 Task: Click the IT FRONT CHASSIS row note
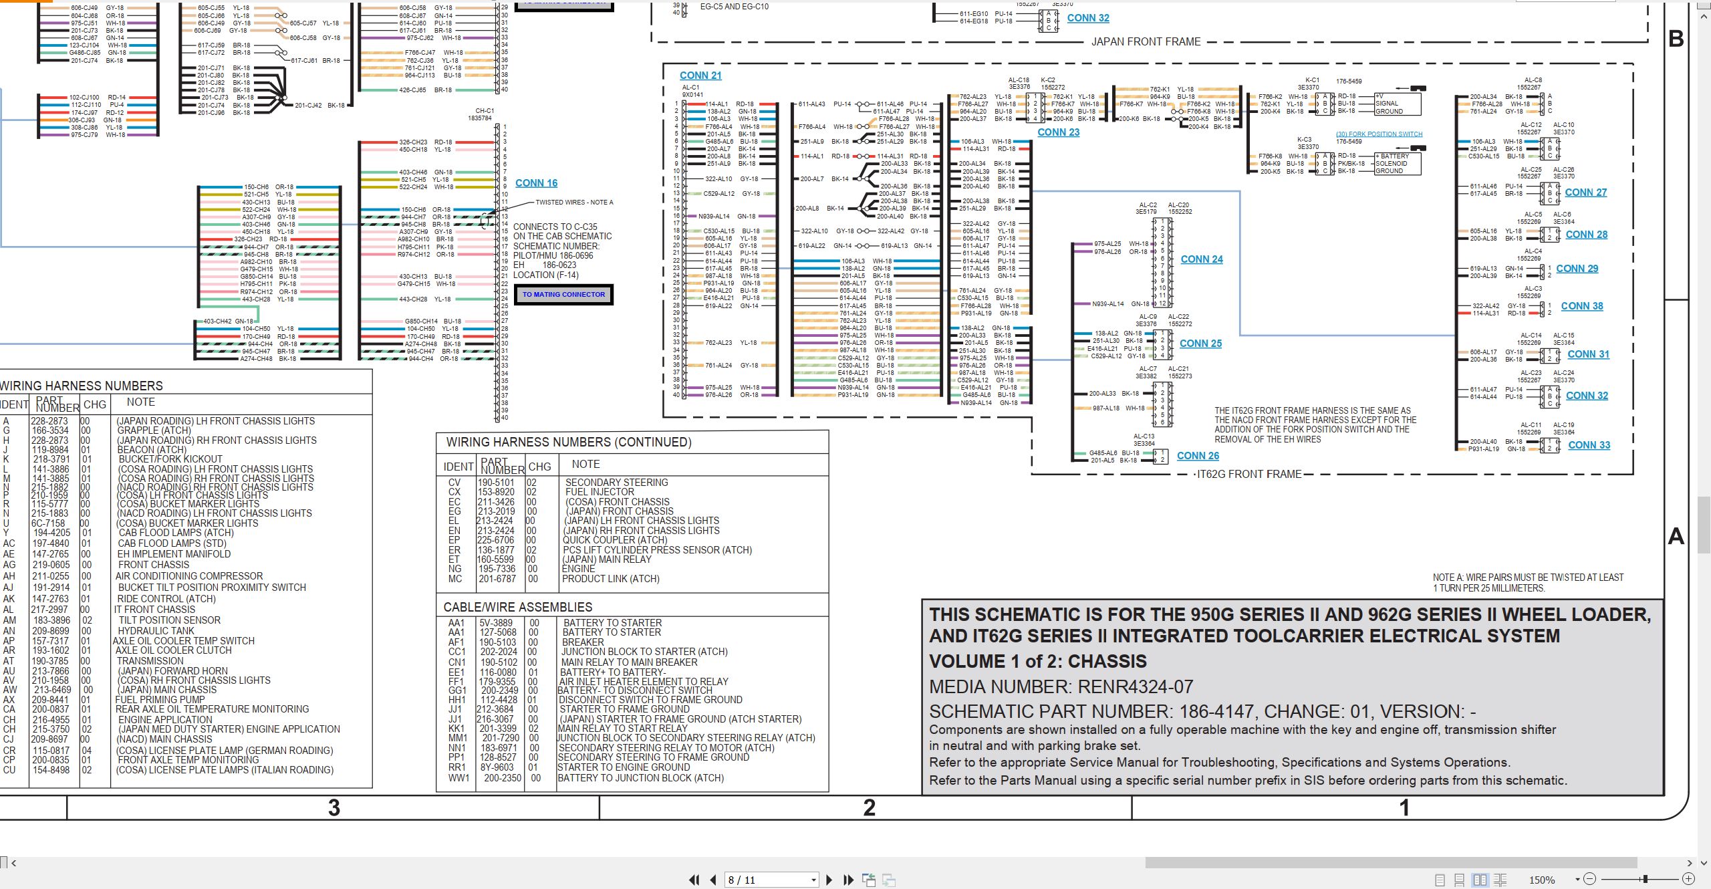(x=154, y=610)
